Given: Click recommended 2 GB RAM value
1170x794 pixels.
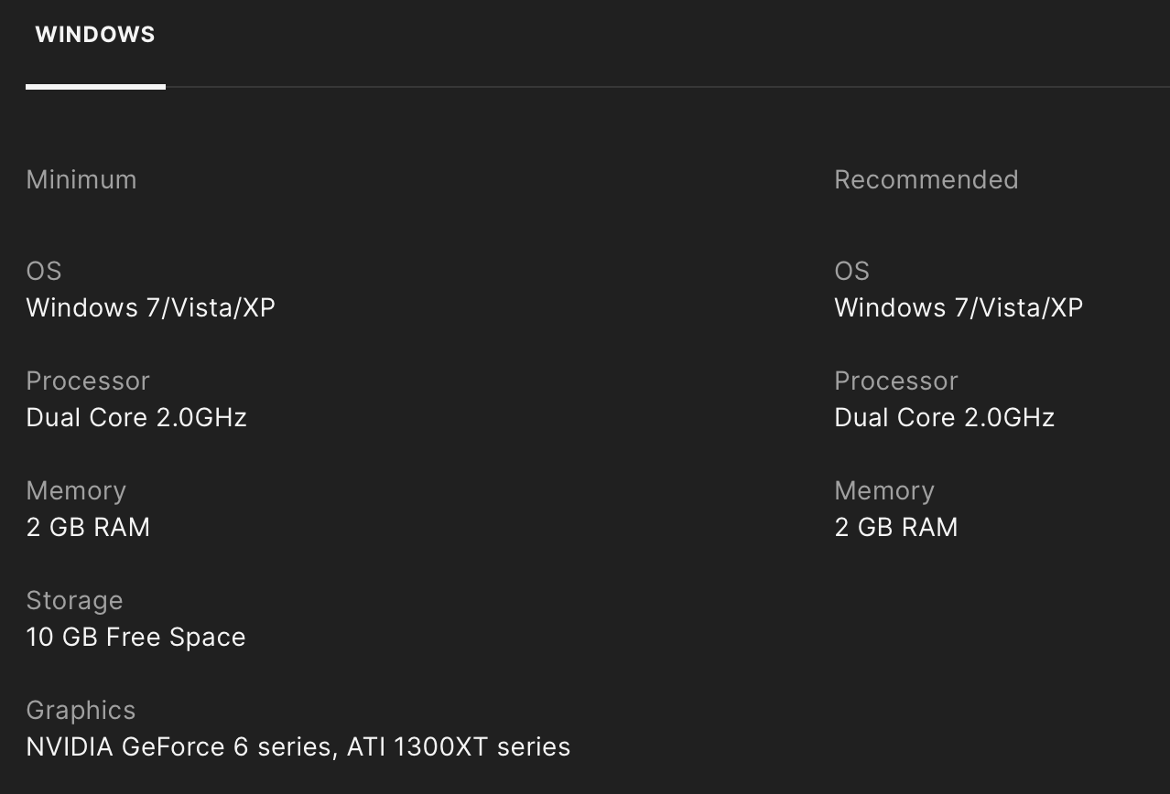Looking at the screenshot, I should [896, 527].
